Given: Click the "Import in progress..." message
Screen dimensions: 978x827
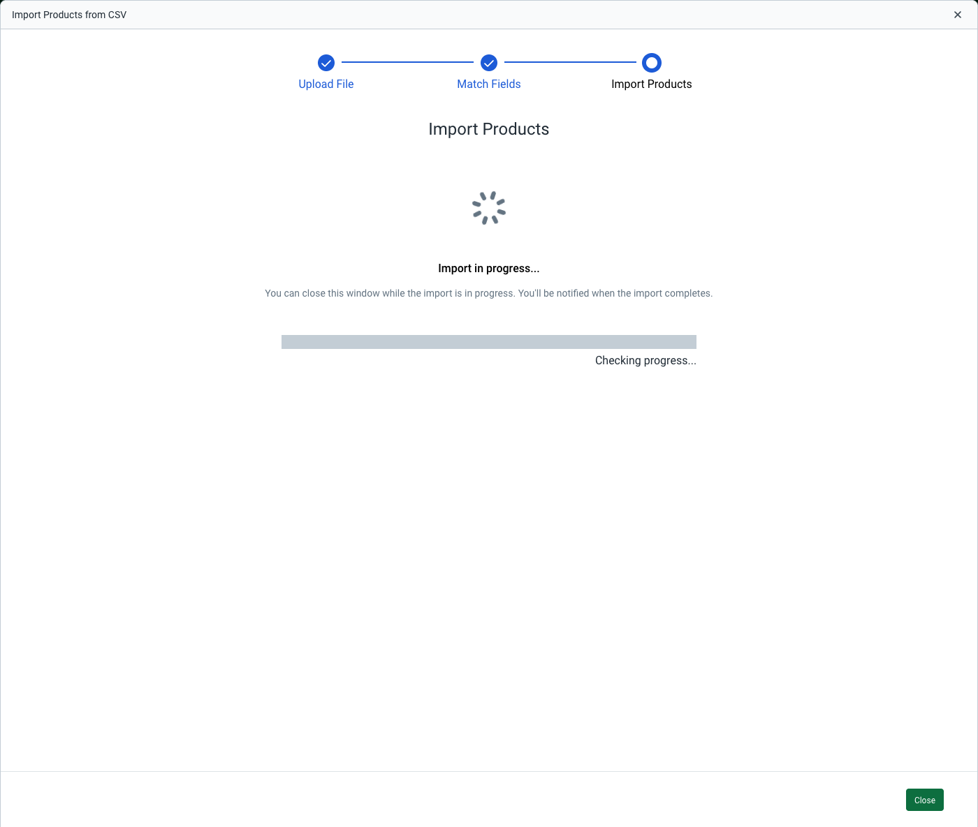Looking at the screenshot, I should (489, 269).
